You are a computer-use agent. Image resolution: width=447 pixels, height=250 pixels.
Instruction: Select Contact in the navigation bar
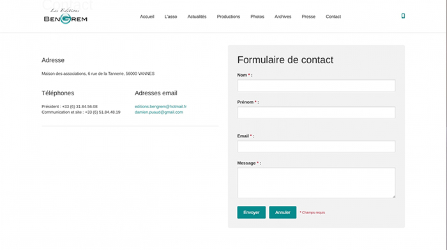pyautogui.click(x=333, y=17)
